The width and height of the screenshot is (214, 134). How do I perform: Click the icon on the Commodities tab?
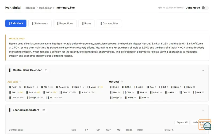point(101,23)
